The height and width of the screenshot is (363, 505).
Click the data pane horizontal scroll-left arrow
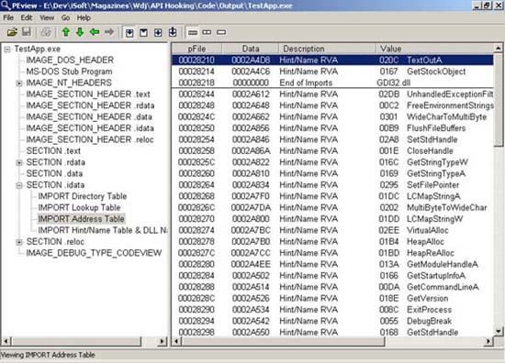(x=176, y=341)
